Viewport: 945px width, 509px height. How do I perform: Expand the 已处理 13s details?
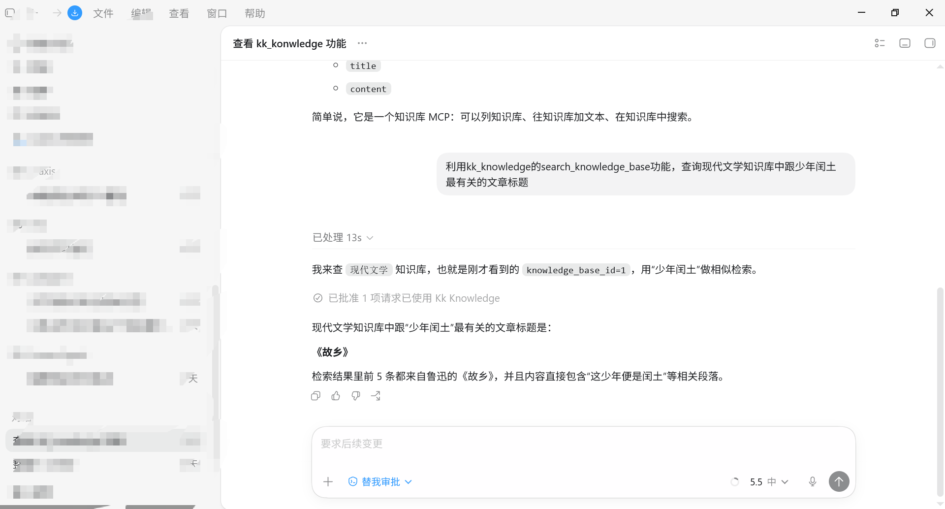click(x=343, y=238)
